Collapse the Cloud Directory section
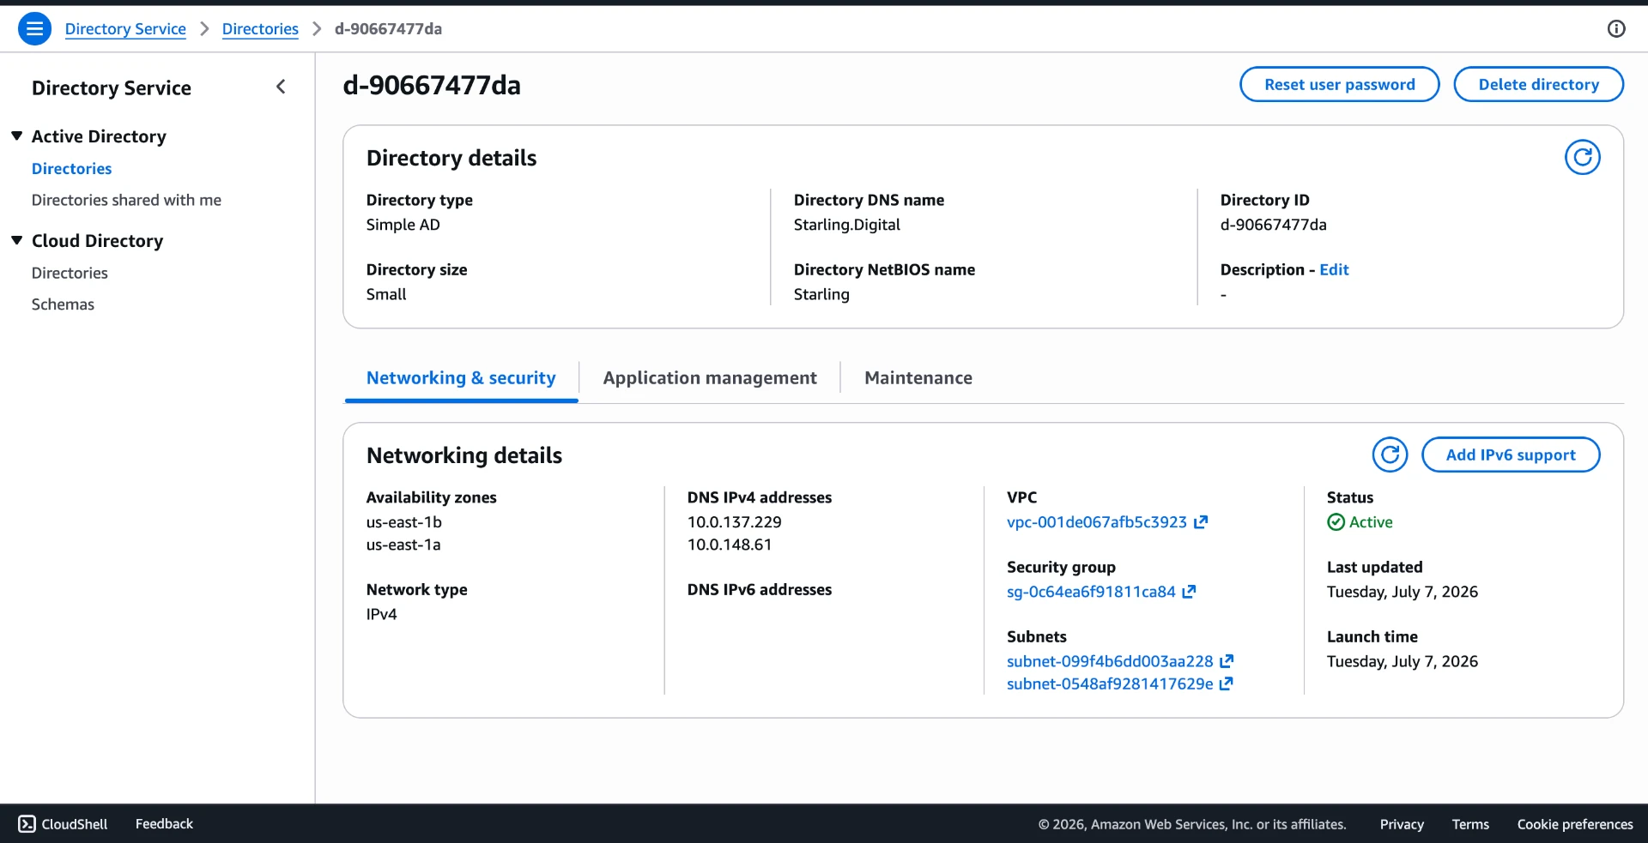 click(x=16, y=241)
